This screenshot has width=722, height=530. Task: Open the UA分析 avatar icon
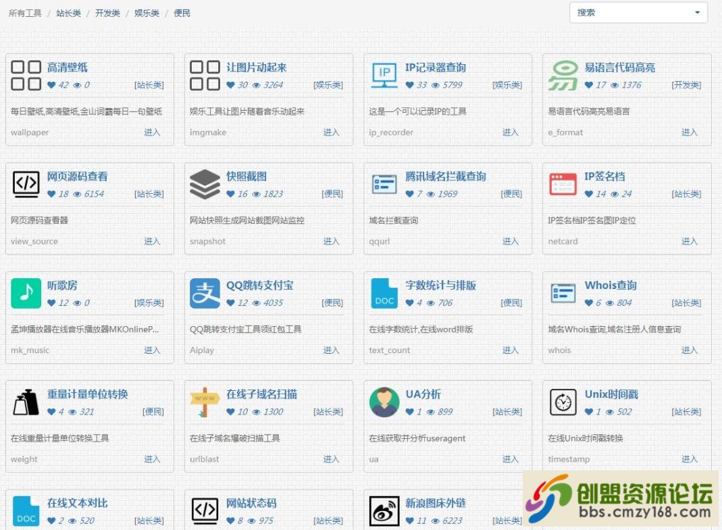point(384,402)
